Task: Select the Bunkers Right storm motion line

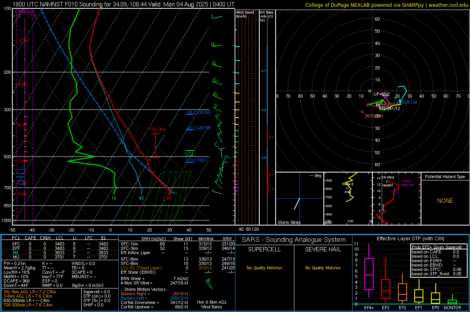Action: (x=155, y=294)
